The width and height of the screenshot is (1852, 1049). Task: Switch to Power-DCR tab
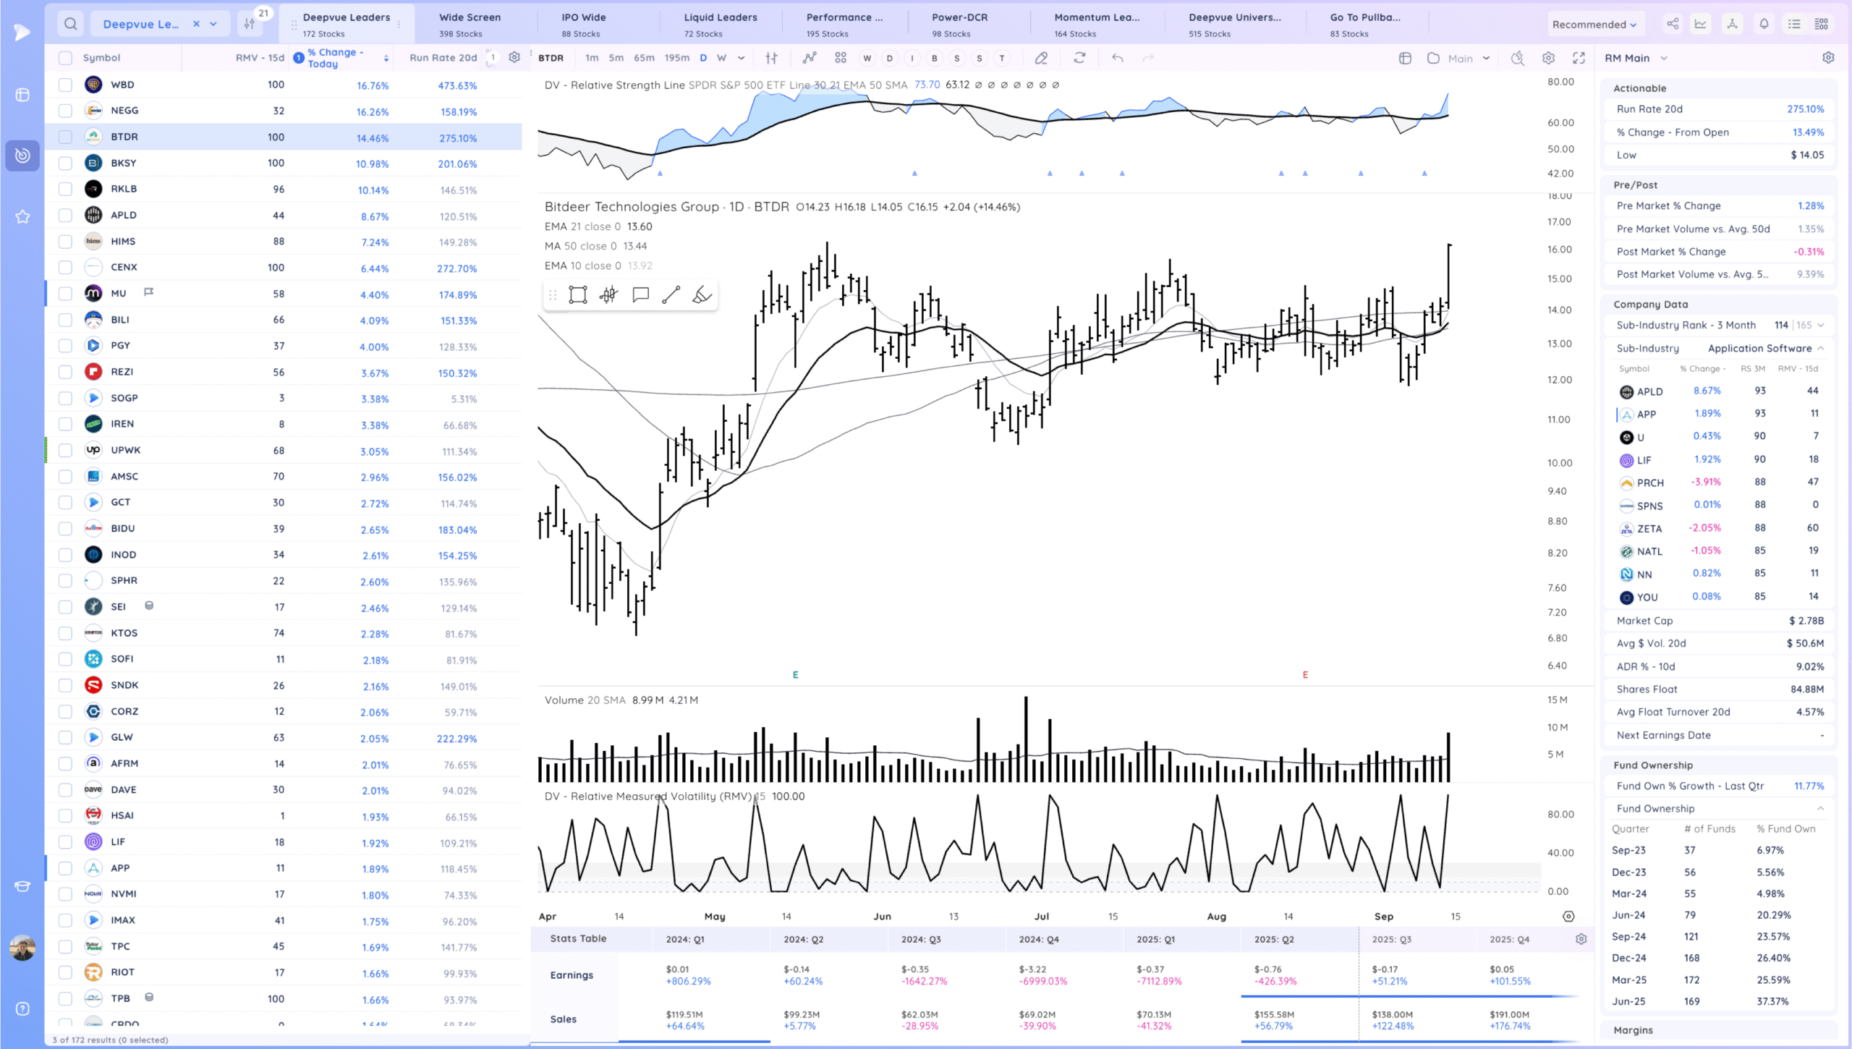tap(959, 24)
